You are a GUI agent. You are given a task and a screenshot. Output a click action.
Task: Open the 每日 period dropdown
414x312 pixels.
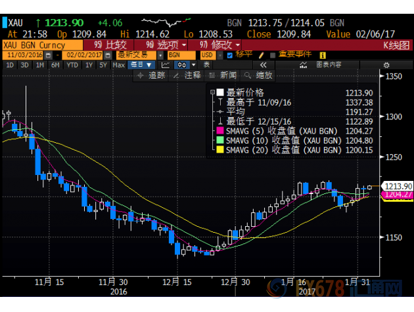tap(141, 65)
